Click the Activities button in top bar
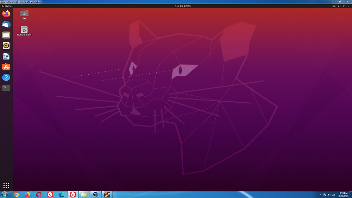This screenshot has width=352, height=198. (7, 6)
